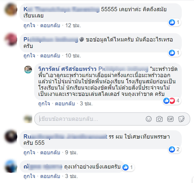View like on ขอข้อมูลได้ไหมครับ comment
This screenshot has height=183, width=194.
click(x=174, y=53)
